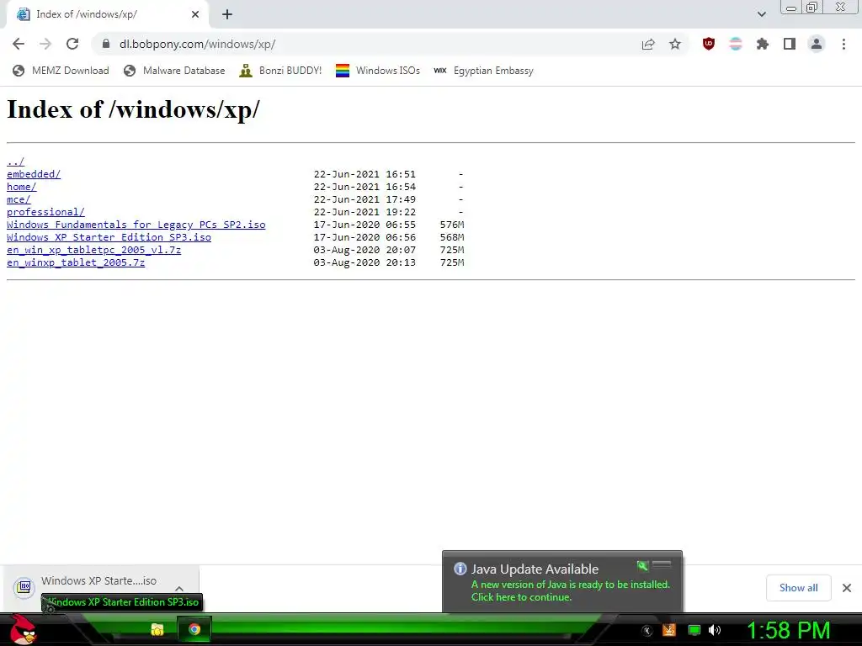Reload the current page
The height and width of the screenshot is (646, 862).
[x=72, y=44]
